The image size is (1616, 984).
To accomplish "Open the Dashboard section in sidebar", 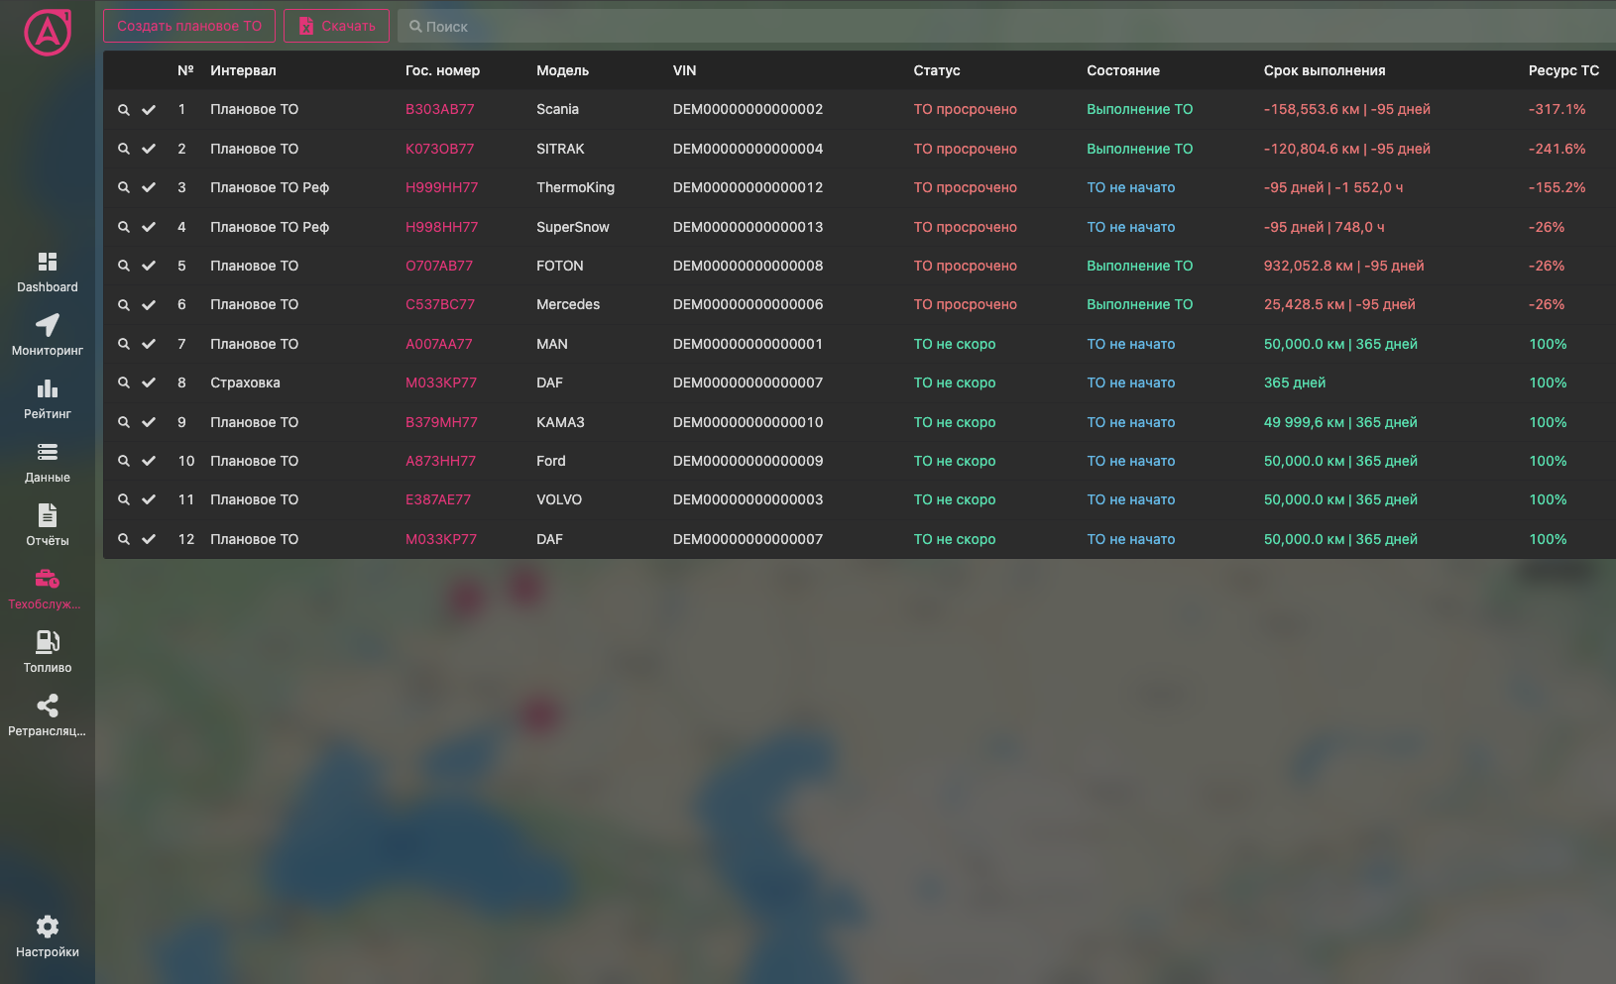I will (47, 263).
